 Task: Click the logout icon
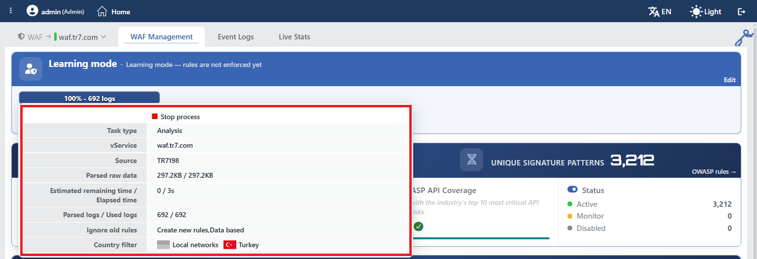tap(741, 11)
